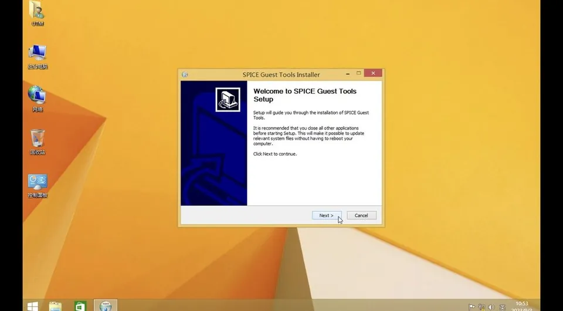
Task: Select the Control Panel (控制面板) desktop icon
Action: coord(38,186)
